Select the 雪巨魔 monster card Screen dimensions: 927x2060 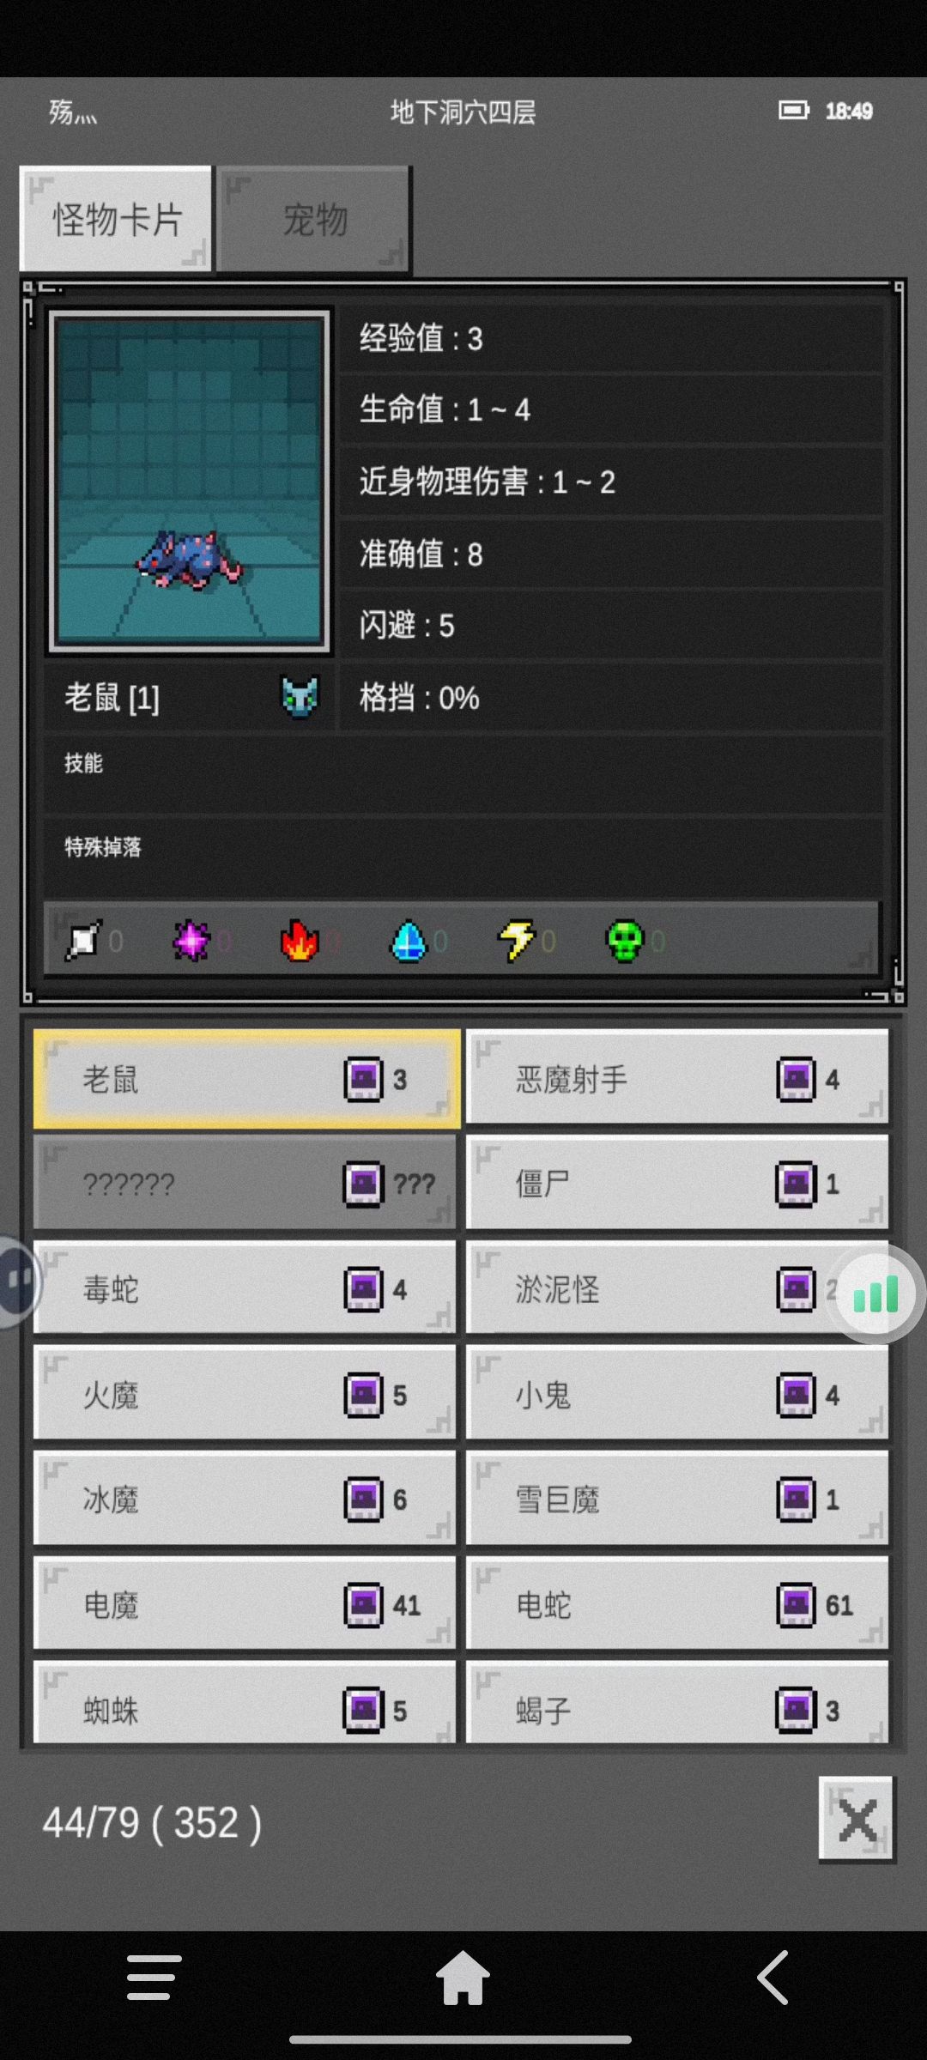pyautogui.click(x=677, y=1500)
